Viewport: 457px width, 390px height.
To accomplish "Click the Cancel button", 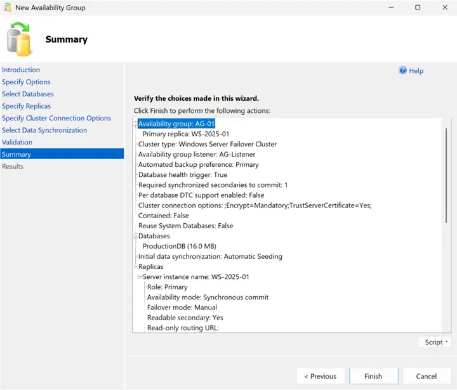I will tap(427, 376).
